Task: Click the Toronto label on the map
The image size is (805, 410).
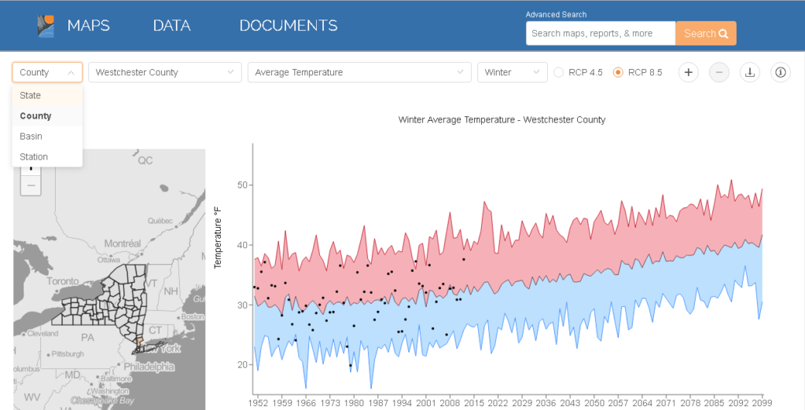Action: (x=63, y=281)
